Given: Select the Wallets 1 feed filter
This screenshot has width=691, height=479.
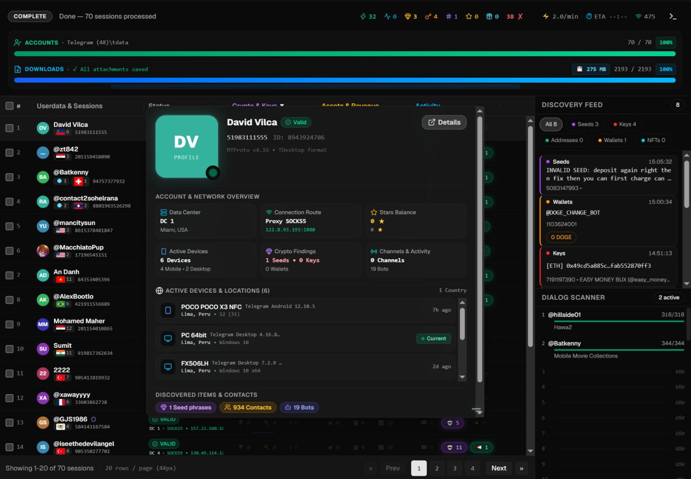Looking at the screenshot, I should pyautogui.click(x=612, y=140).
